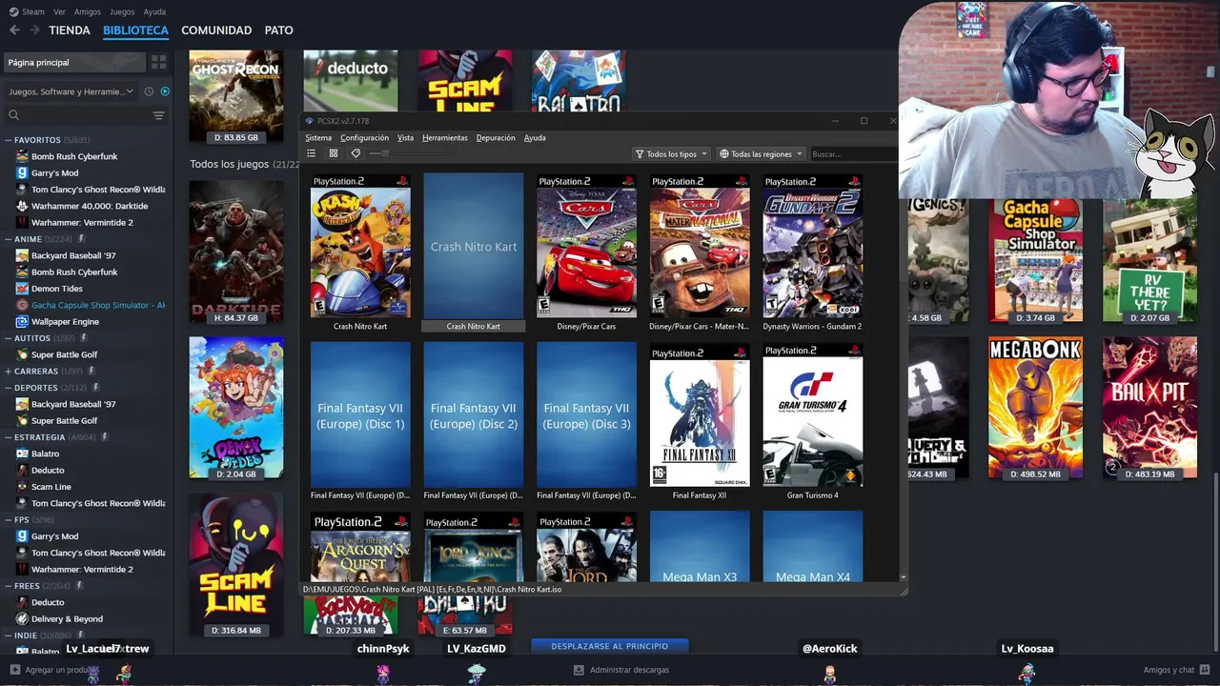
Task: Click the PCSX2 logo in title bar
Action: [x=310, y=121]
